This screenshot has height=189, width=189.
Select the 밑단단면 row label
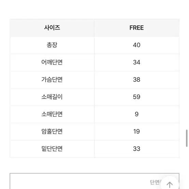point(52,149)
